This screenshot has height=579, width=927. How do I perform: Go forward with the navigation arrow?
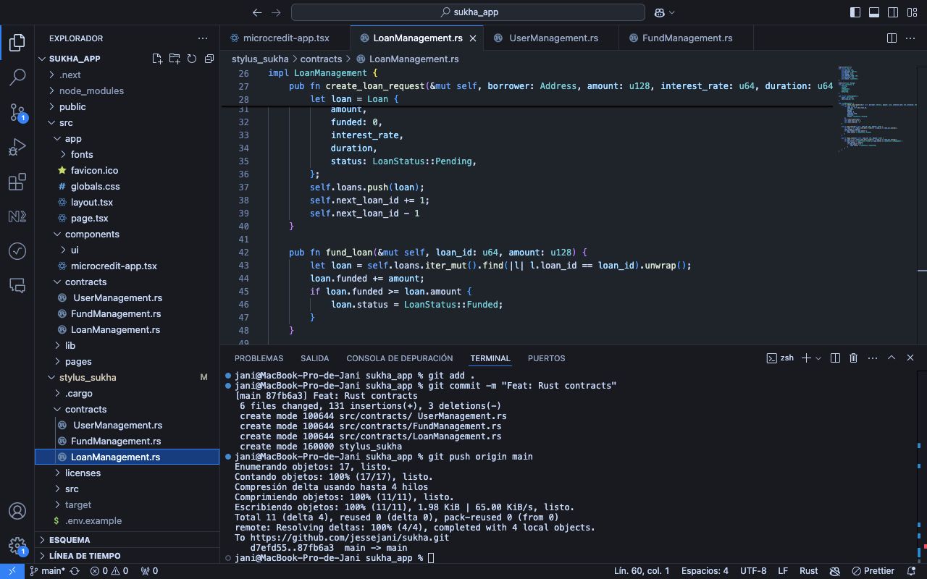[x=276, y=12]
